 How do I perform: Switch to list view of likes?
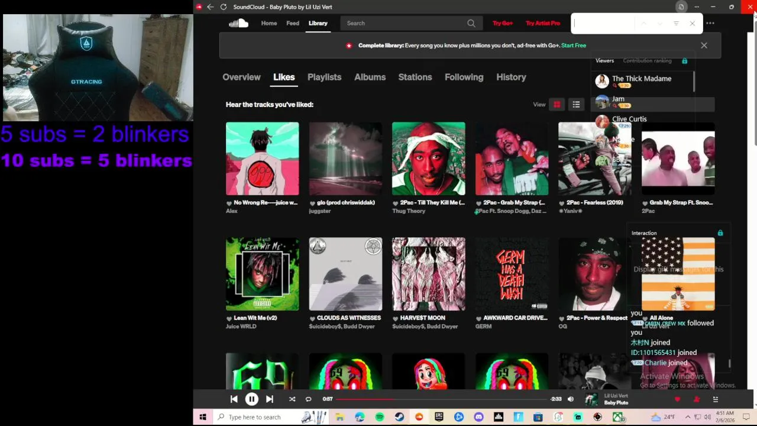576,105
